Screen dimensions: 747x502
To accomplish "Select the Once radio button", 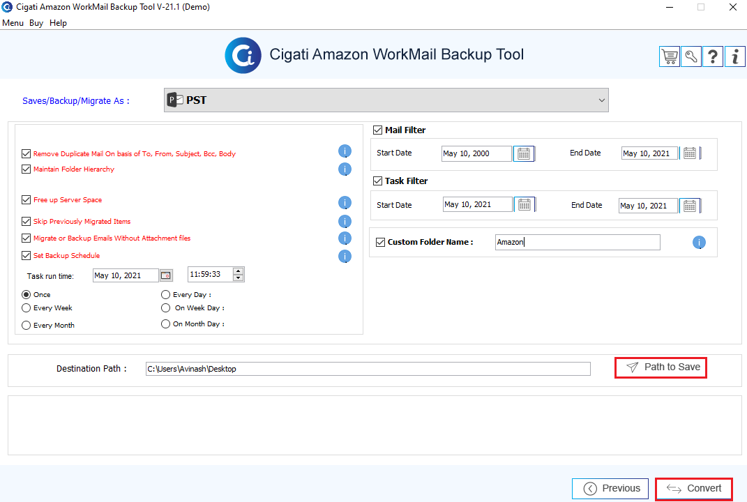I will click(x=27, y=294).
